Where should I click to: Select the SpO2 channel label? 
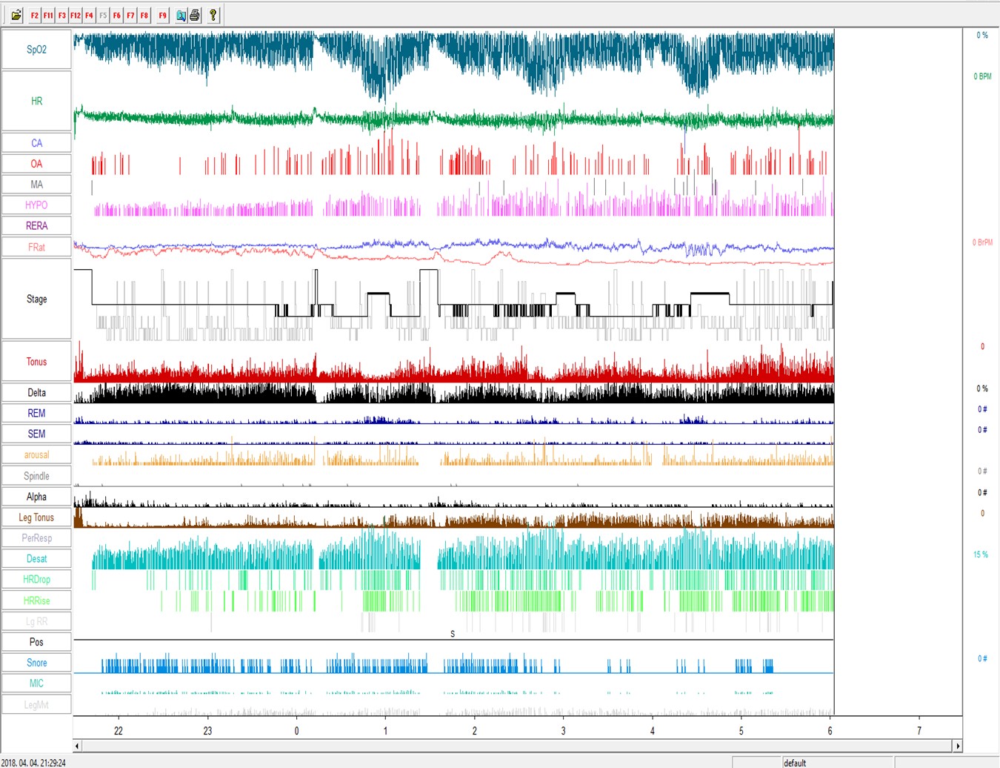[x=36, y=50]
